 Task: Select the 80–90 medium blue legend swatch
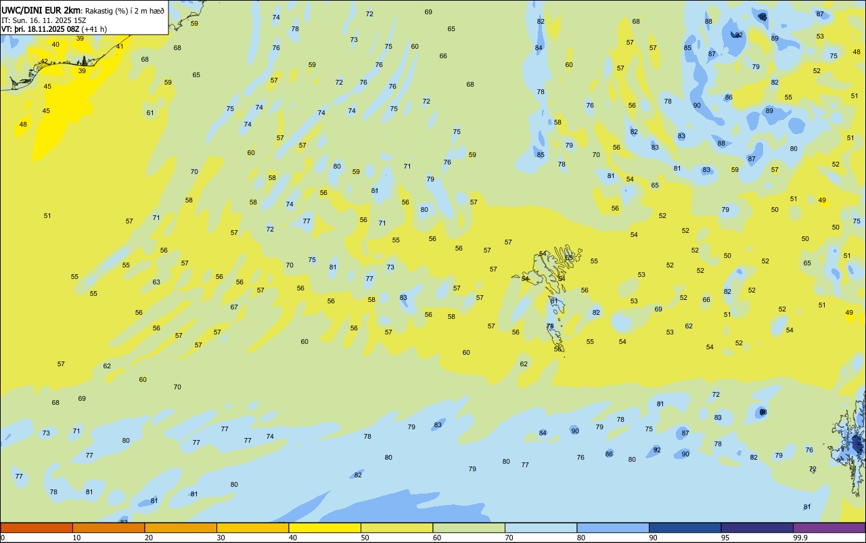pos(613,527)
